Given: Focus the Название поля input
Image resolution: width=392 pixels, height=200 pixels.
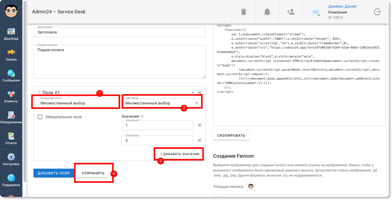Looking at the screenshot, I should click(77, 103).
